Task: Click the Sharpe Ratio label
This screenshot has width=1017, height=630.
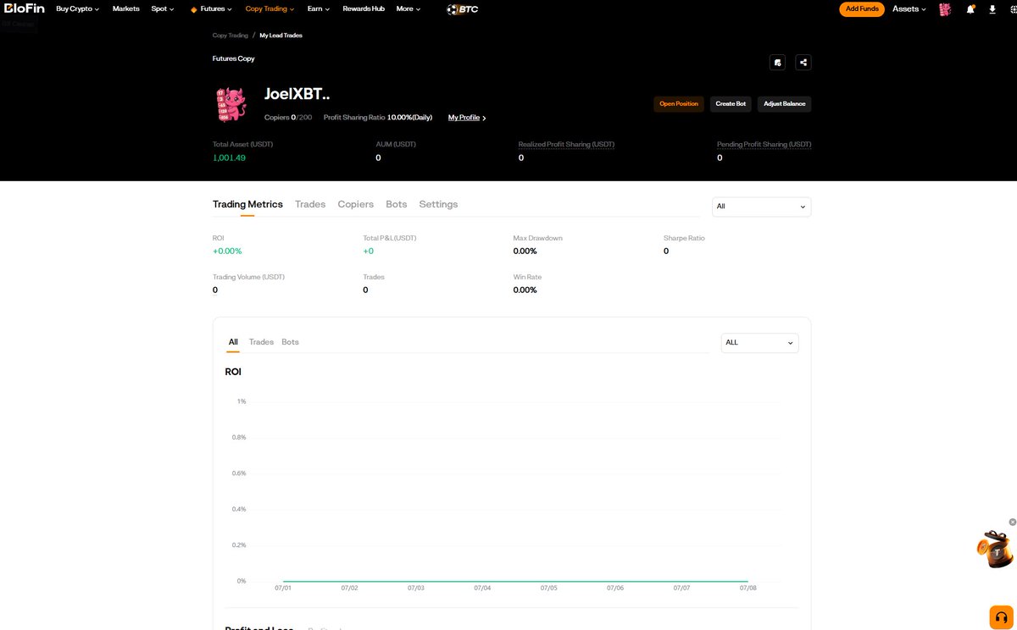Action: pos(684,238)
